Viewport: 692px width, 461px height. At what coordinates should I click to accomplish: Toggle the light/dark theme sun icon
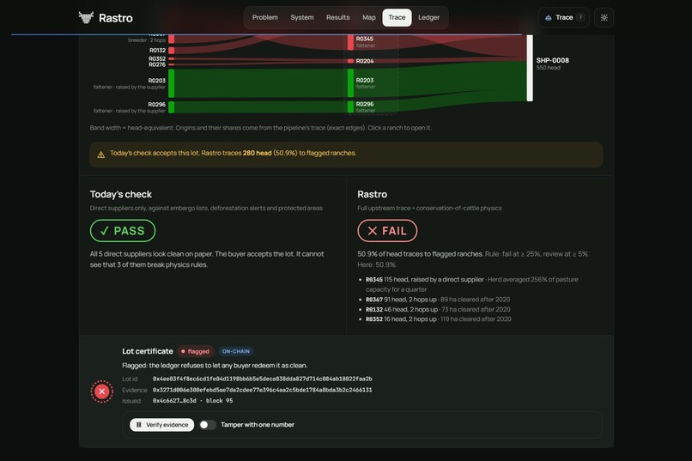tap(604, 18)
